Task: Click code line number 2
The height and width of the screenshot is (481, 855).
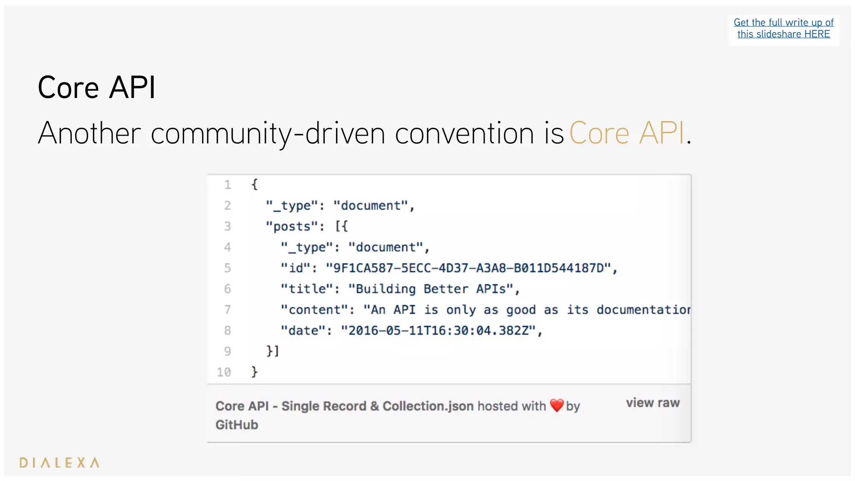Action: pyautogui.click(x=228, y=205)
